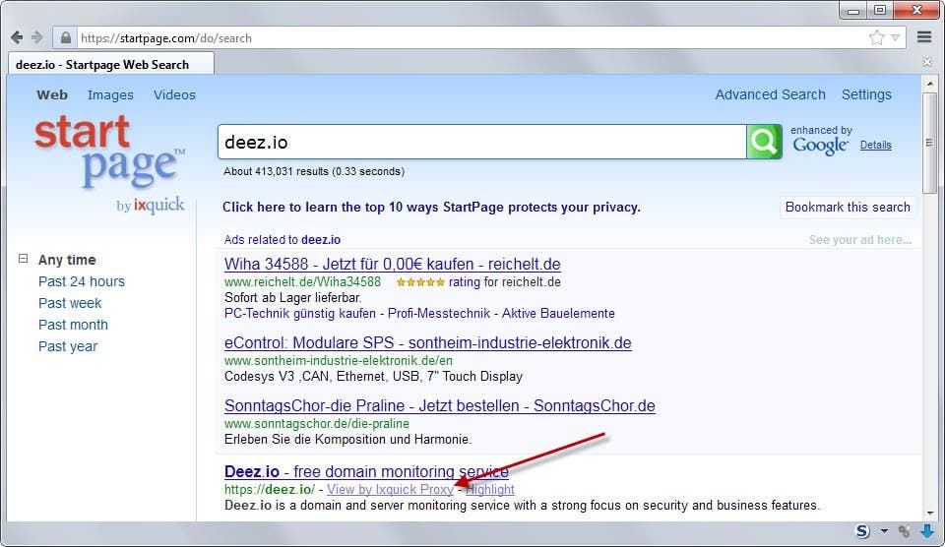Image resolution: width=945 pixels, height=547 pixels.
Task: Click the rating stars for reichelt.de
Action: pos(420,282)
